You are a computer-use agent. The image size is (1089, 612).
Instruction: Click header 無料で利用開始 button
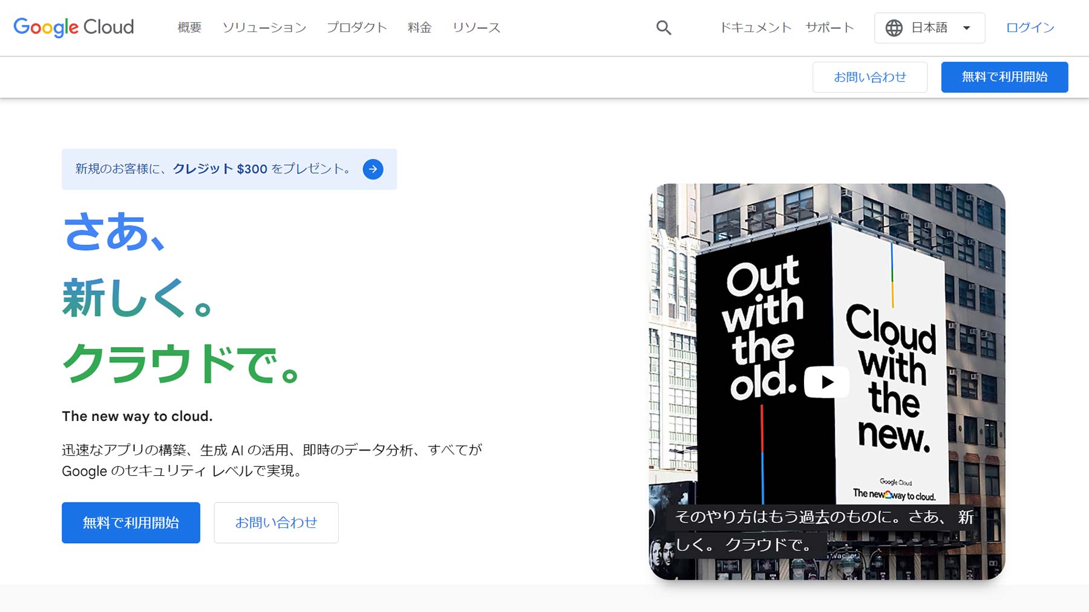[1005, 77]
